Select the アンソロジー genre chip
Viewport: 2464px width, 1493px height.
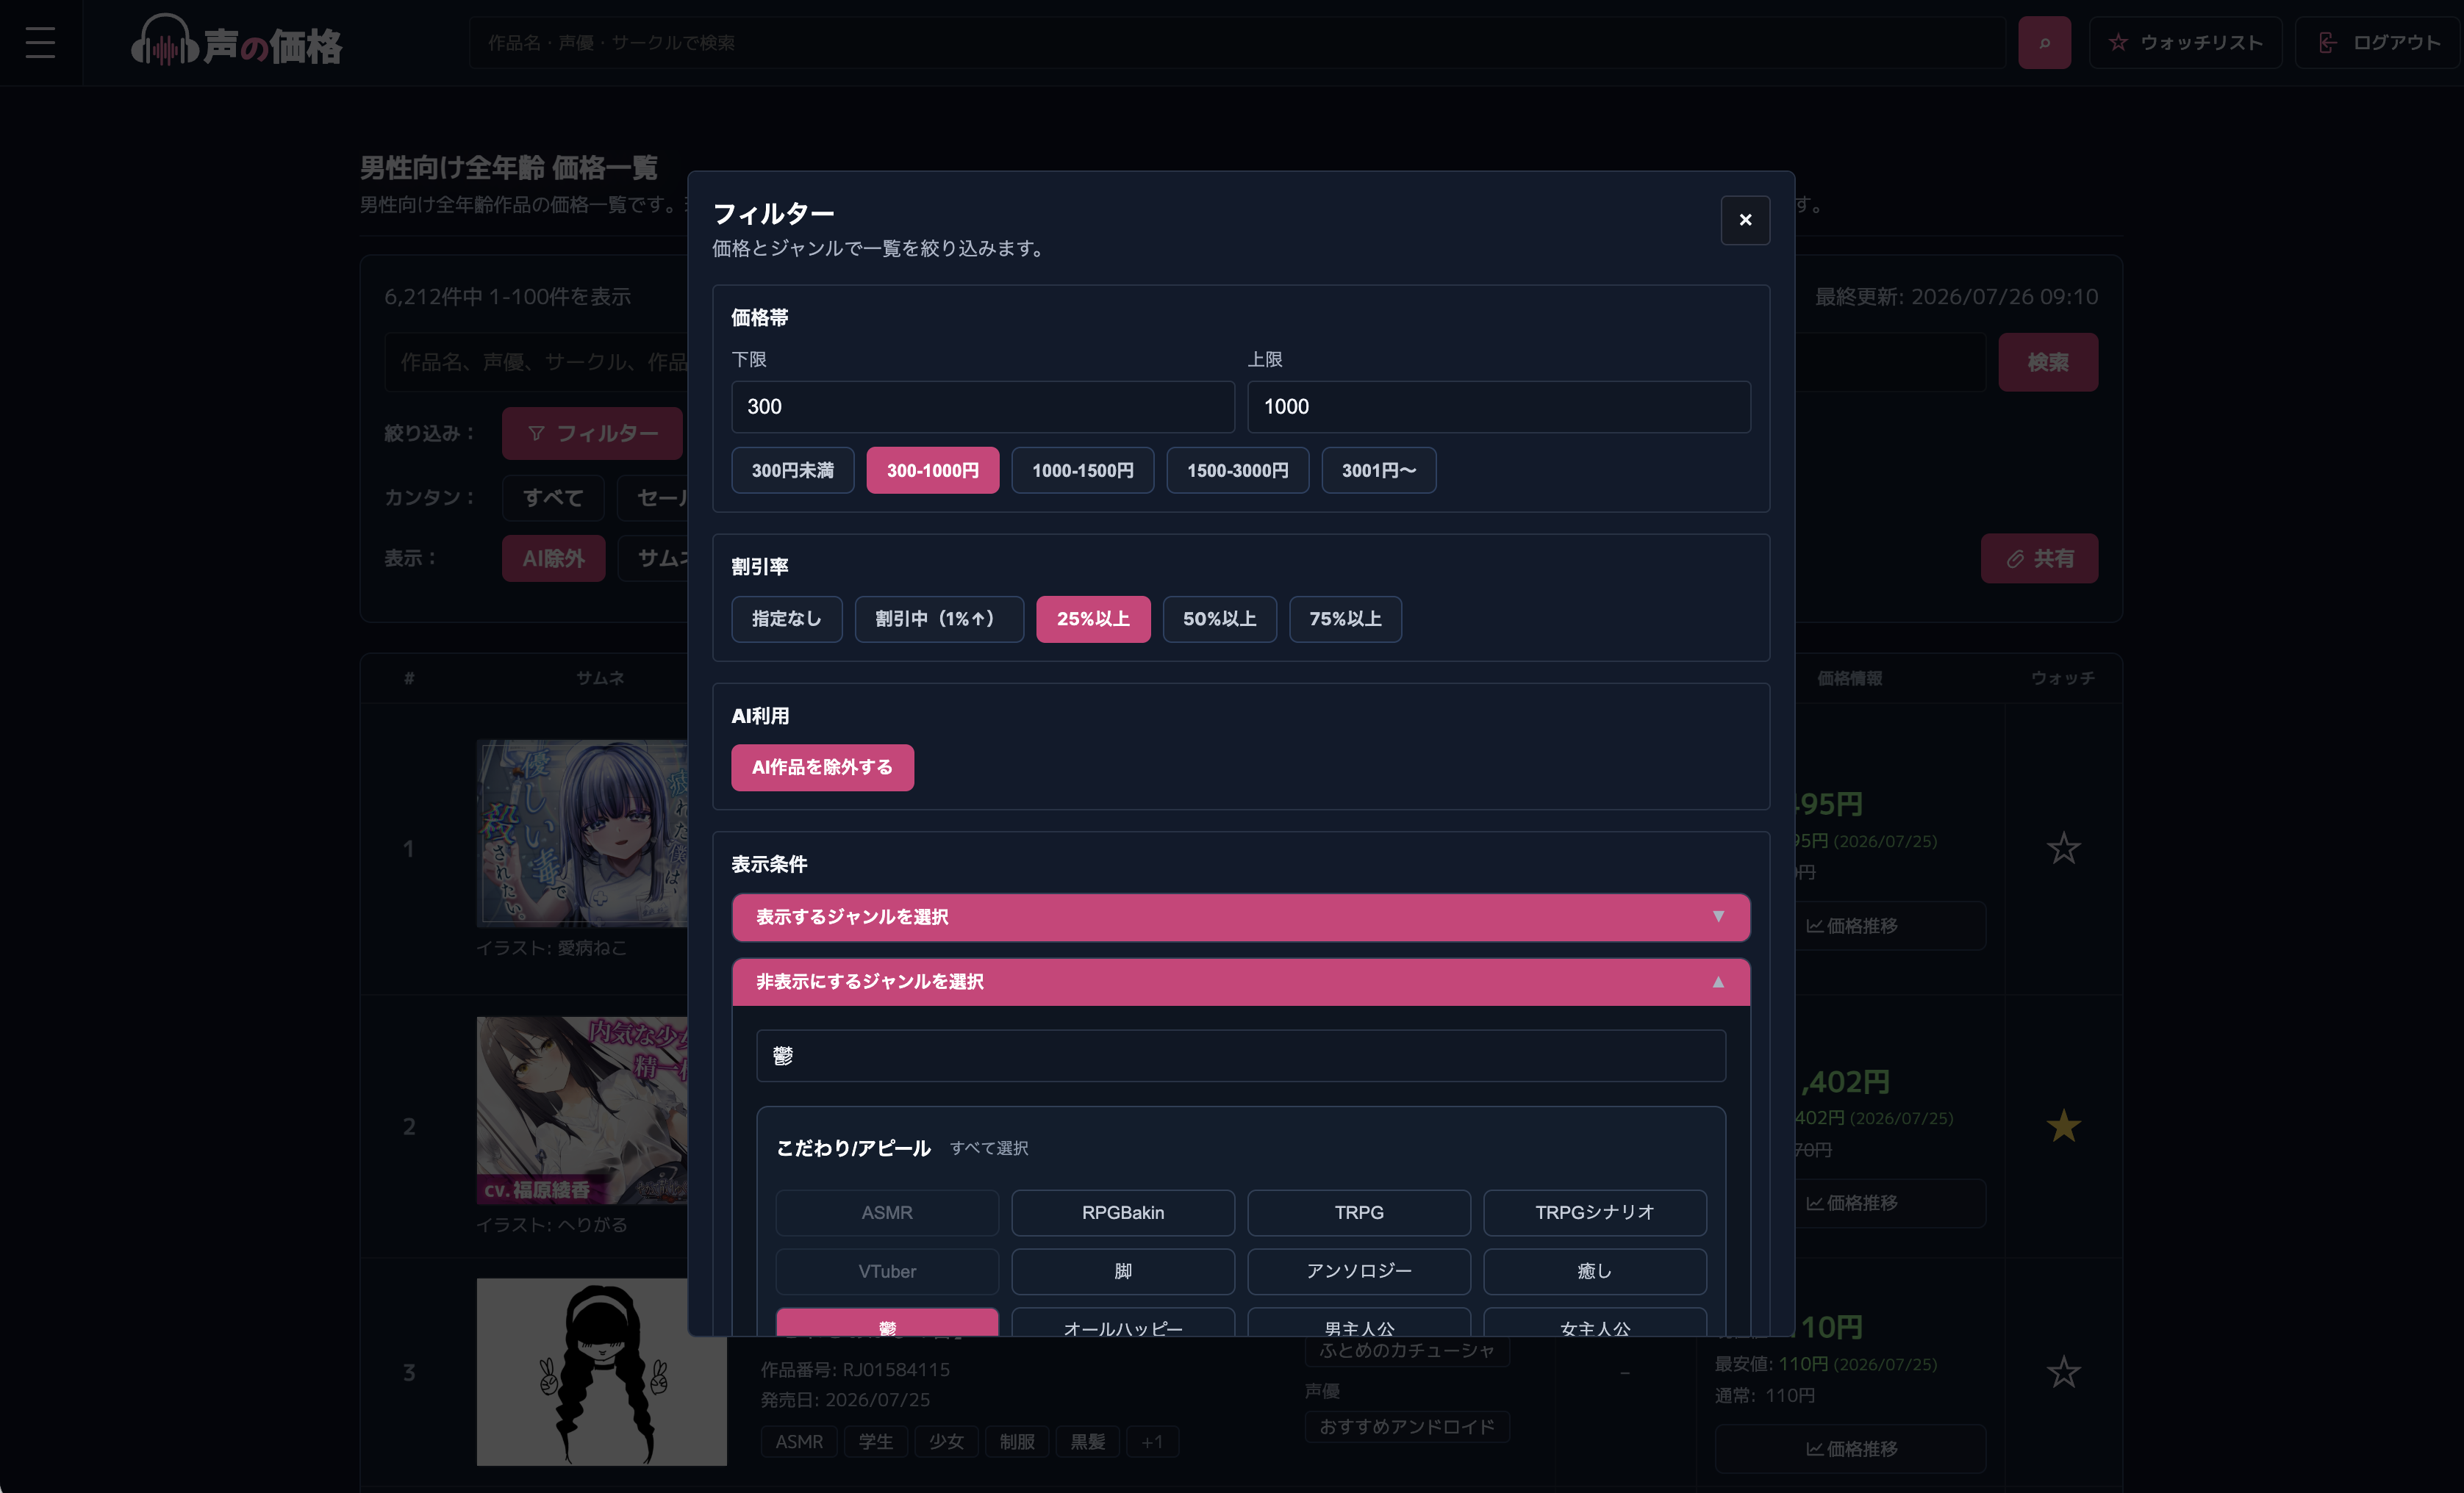pyautogui.click(x=1359, y=1271)
